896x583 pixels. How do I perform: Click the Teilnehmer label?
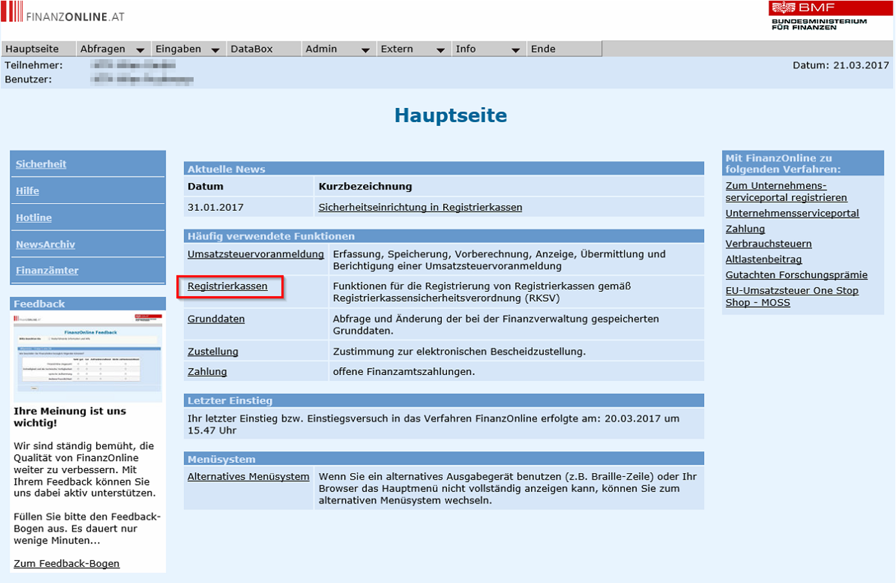tap(34, 65)
